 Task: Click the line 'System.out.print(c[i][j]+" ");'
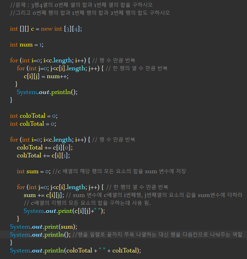point(64,211)
